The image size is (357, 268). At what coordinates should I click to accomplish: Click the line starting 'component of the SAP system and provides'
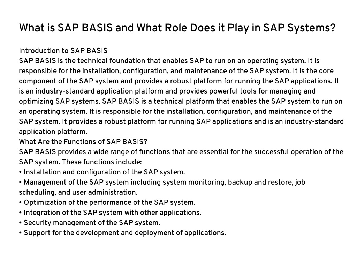(179, 81)
